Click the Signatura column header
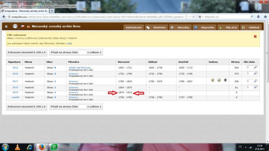Screen dimensions: 269x151 coord(14,62)
